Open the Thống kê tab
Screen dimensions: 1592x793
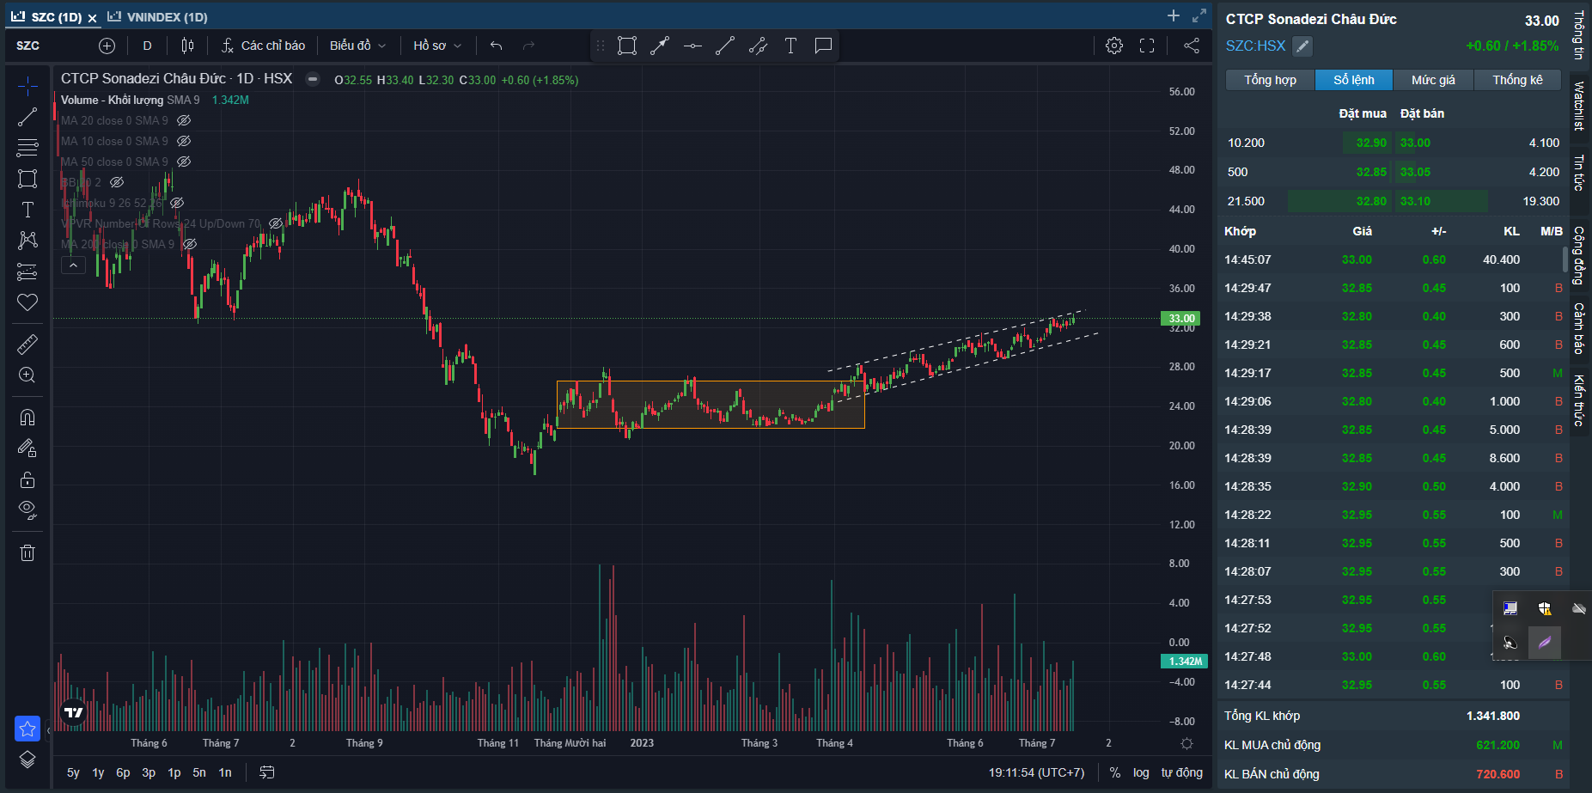1517,80
